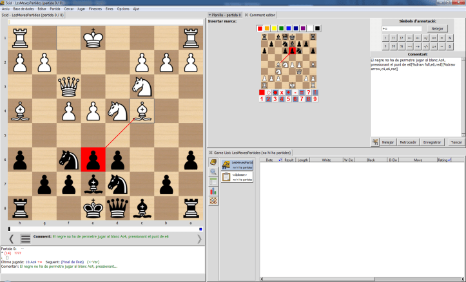Open Date column sort dropdown
This screenshot has height=282, width=466.
pyautogui.click(x=278, y=160)
